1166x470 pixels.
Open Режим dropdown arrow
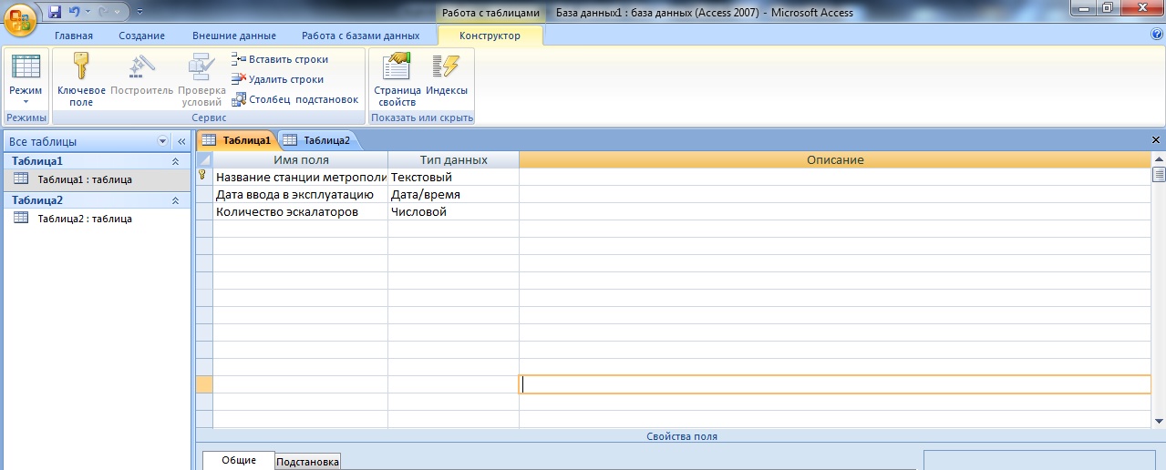pyautogui.click(x=26, y=102)
